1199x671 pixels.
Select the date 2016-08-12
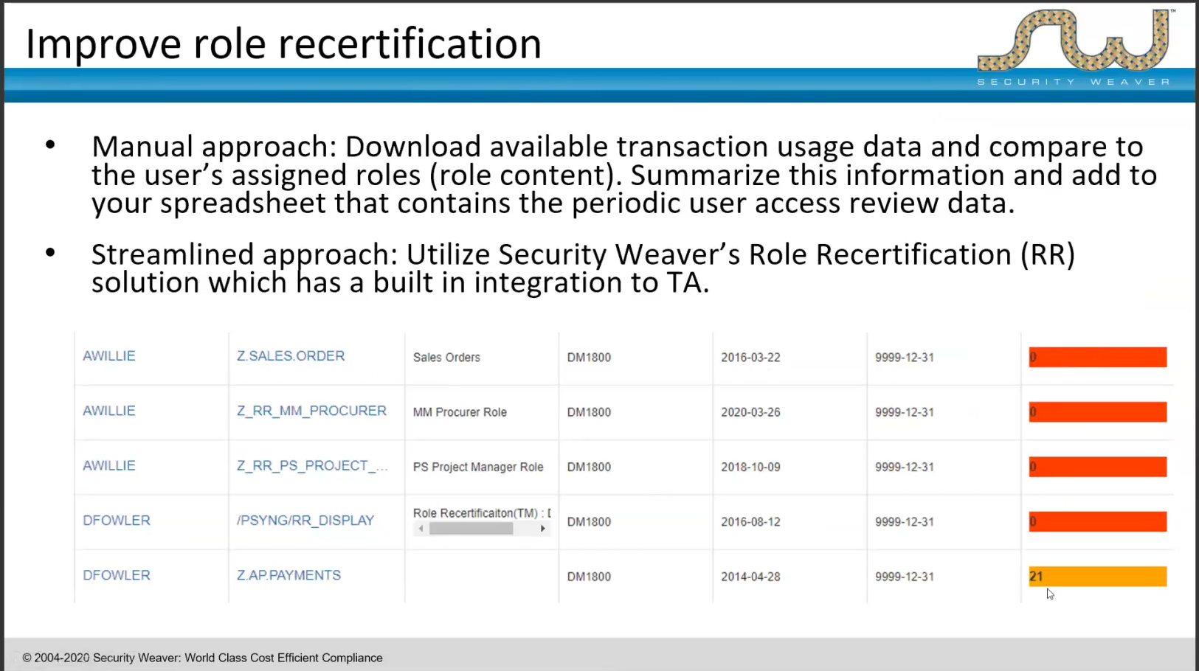[750, 522]
